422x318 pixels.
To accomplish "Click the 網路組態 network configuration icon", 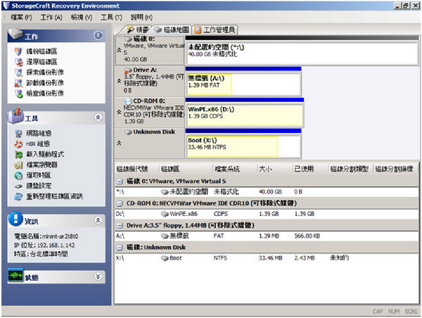I will point(18,134).
